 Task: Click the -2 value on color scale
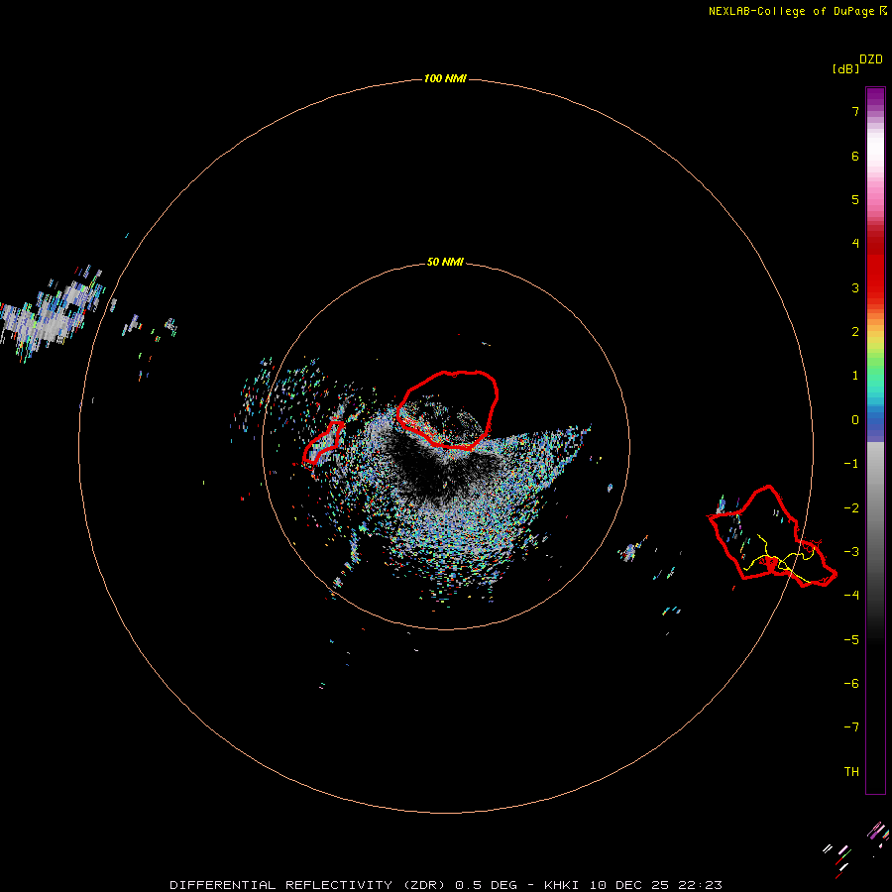851,508
